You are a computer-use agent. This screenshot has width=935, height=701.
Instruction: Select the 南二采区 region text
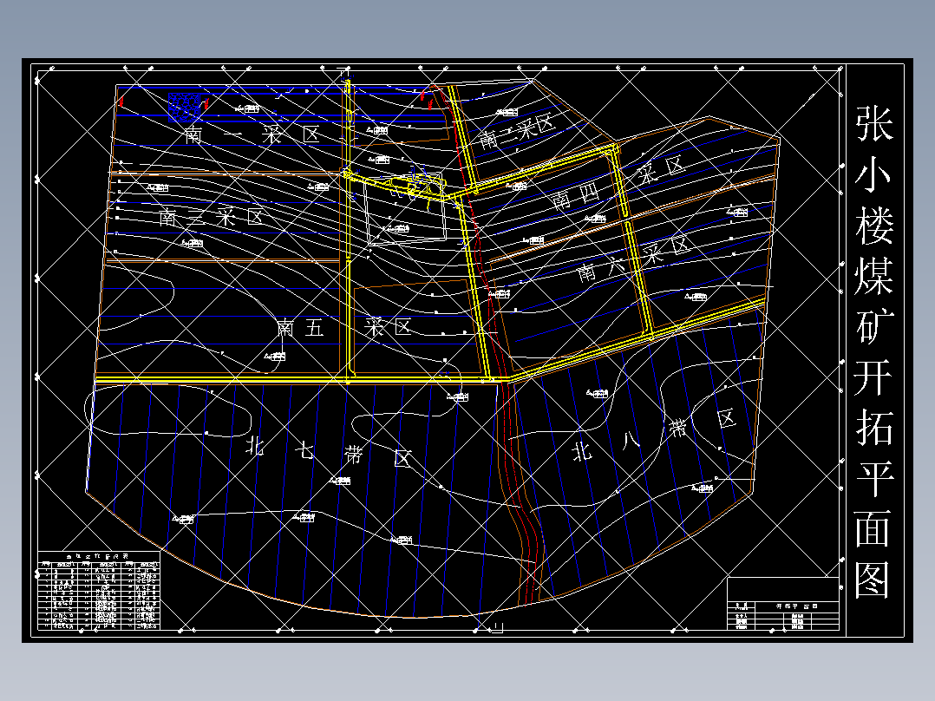click(212, 216)
